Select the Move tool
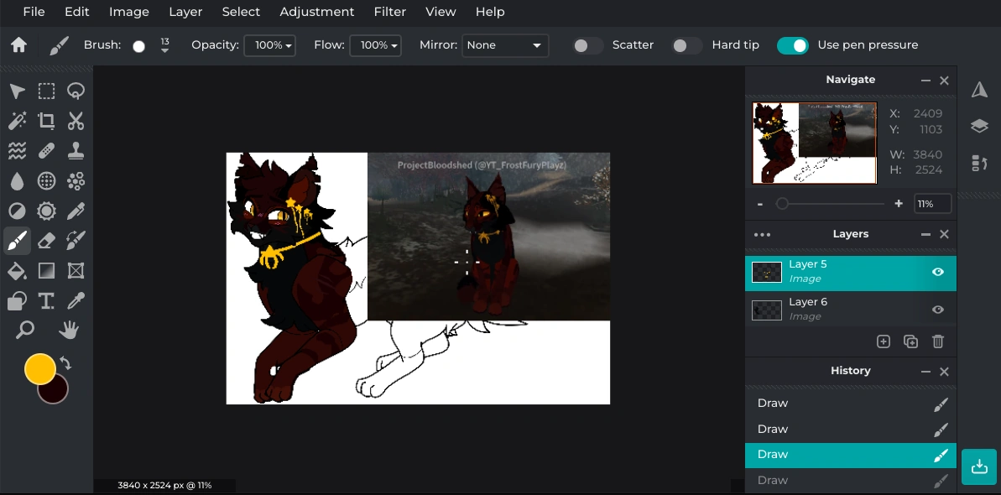This screenshot has height=495, width=1001. coord(17,91)
